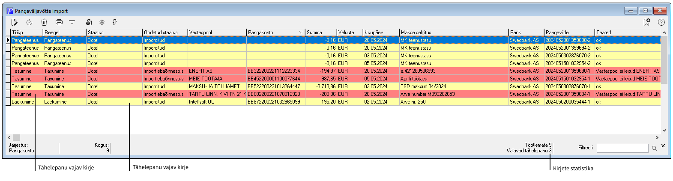This screenshot has width=673, height=181.
Task: Select the ENEFIT AS counterparty cell
Action: 217,71
